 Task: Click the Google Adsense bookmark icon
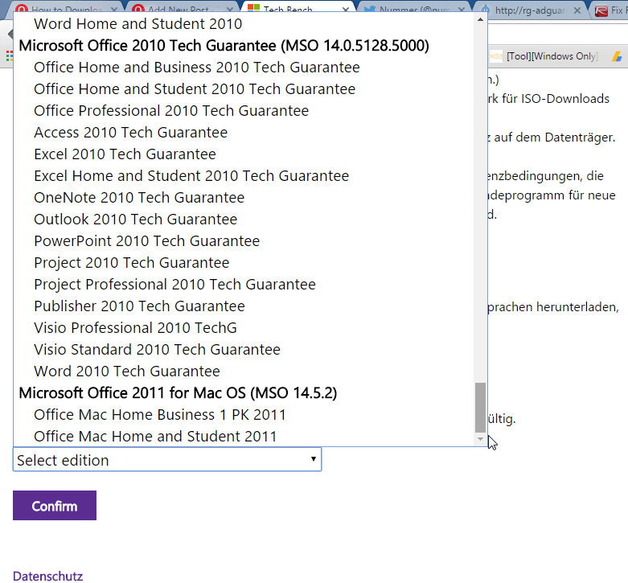click(x=617, y=57)
